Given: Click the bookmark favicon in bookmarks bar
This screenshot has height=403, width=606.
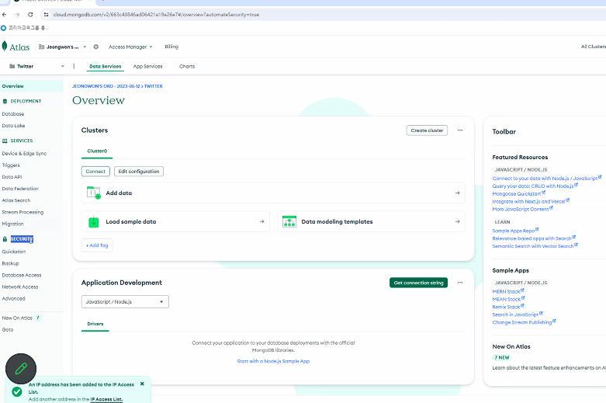Looking at the screenshot, I should point(3,28).
